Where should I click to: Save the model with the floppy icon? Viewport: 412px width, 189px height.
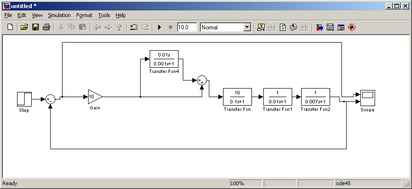pos(36,27)
